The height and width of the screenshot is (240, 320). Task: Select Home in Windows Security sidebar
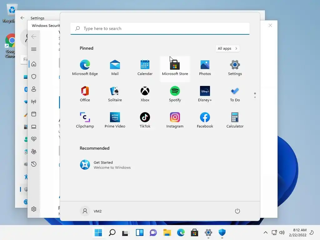coord(34,64)
